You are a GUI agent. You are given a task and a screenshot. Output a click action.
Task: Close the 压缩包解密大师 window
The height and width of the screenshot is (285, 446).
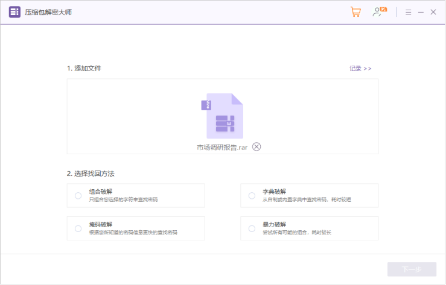[433, 12]
